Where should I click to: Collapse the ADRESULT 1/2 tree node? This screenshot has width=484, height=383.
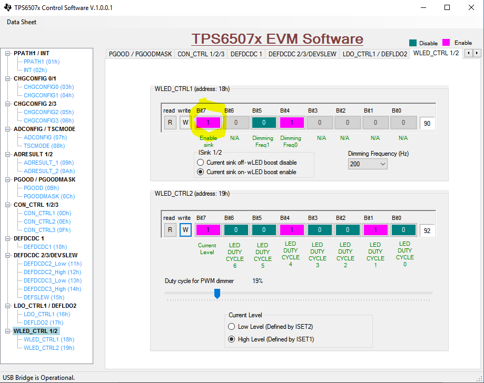(8, 154)
